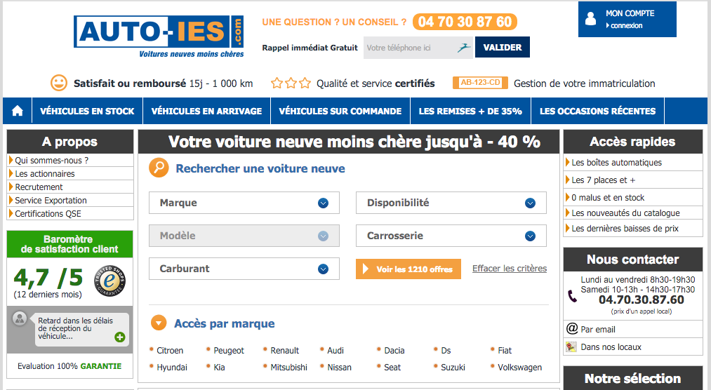Click the home icon in navigation bar
The height and width of the screenshot is (390, 711).
(18, 111)
